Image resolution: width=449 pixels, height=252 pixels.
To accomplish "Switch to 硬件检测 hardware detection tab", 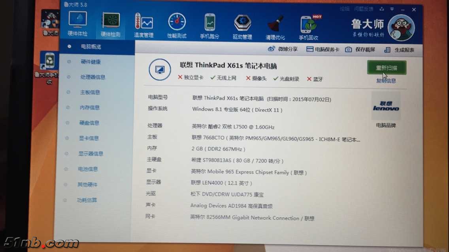I will 111,24.
